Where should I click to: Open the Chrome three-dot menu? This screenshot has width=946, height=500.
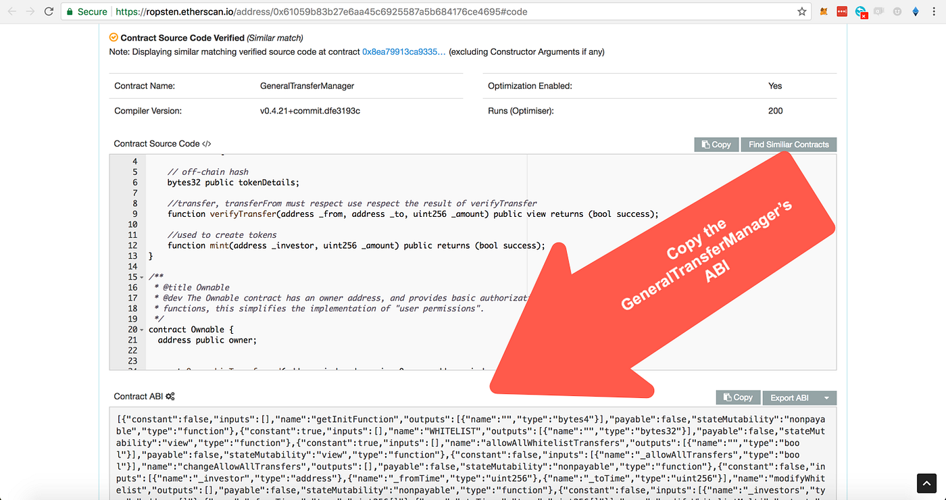pyautogui.click(x=935, y=11)
